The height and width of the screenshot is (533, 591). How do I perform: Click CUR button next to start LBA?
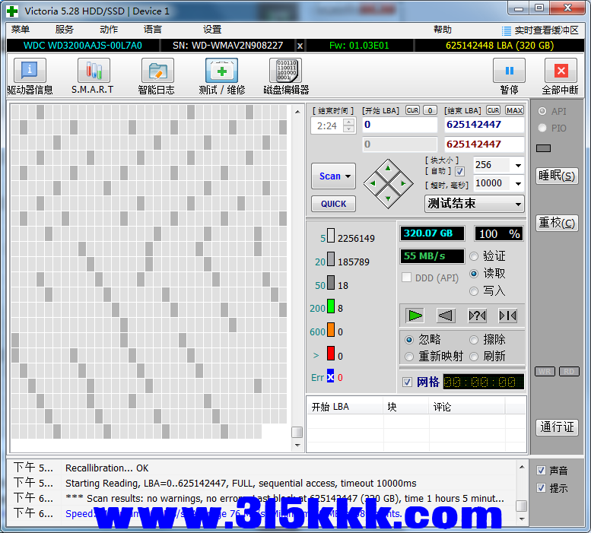click(x=413, y=110)
